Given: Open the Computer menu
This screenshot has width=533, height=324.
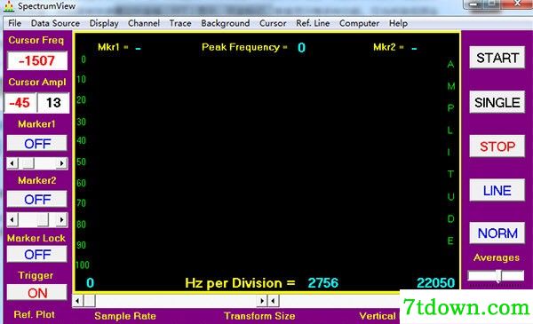Looking at the screenshot, I should coord(359,23).
